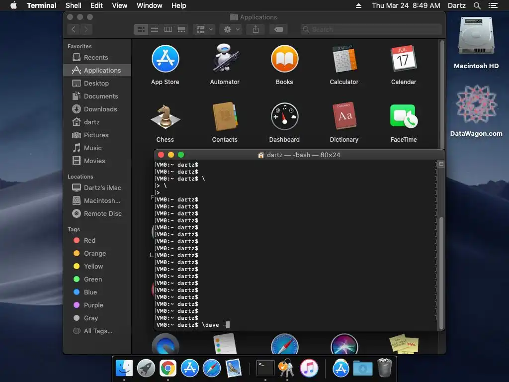The height and width of the screenshot is (382, 509).
Task: Click Finder icon in the Dock
Action: 124,369
